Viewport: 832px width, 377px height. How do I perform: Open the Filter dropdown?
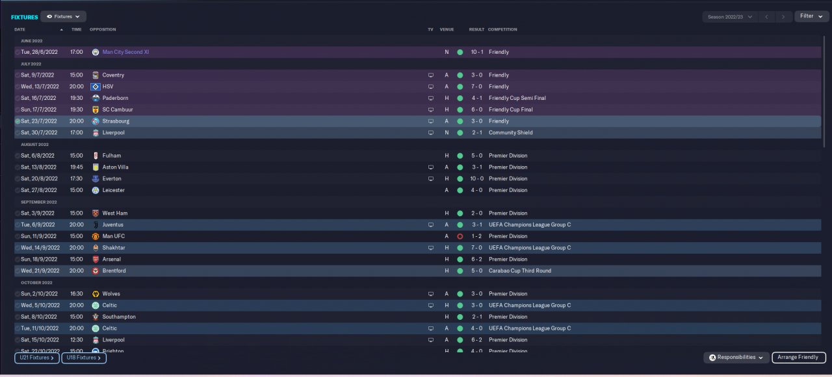click(811, 16)
